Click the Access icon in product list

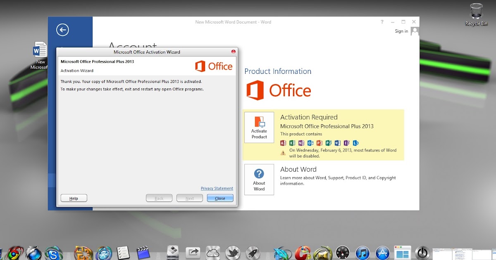[x=283, y=143]
